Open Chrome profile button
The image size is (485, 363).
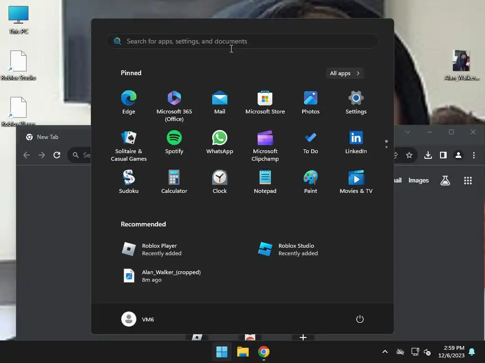pos(458,155)
